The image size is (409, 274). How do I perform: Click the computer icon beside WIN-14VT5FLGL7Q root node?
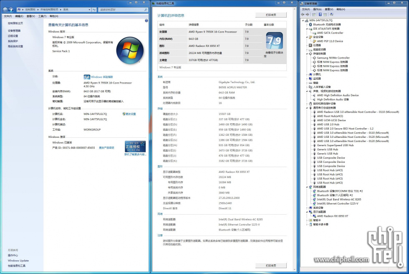[x=307, y=20]
